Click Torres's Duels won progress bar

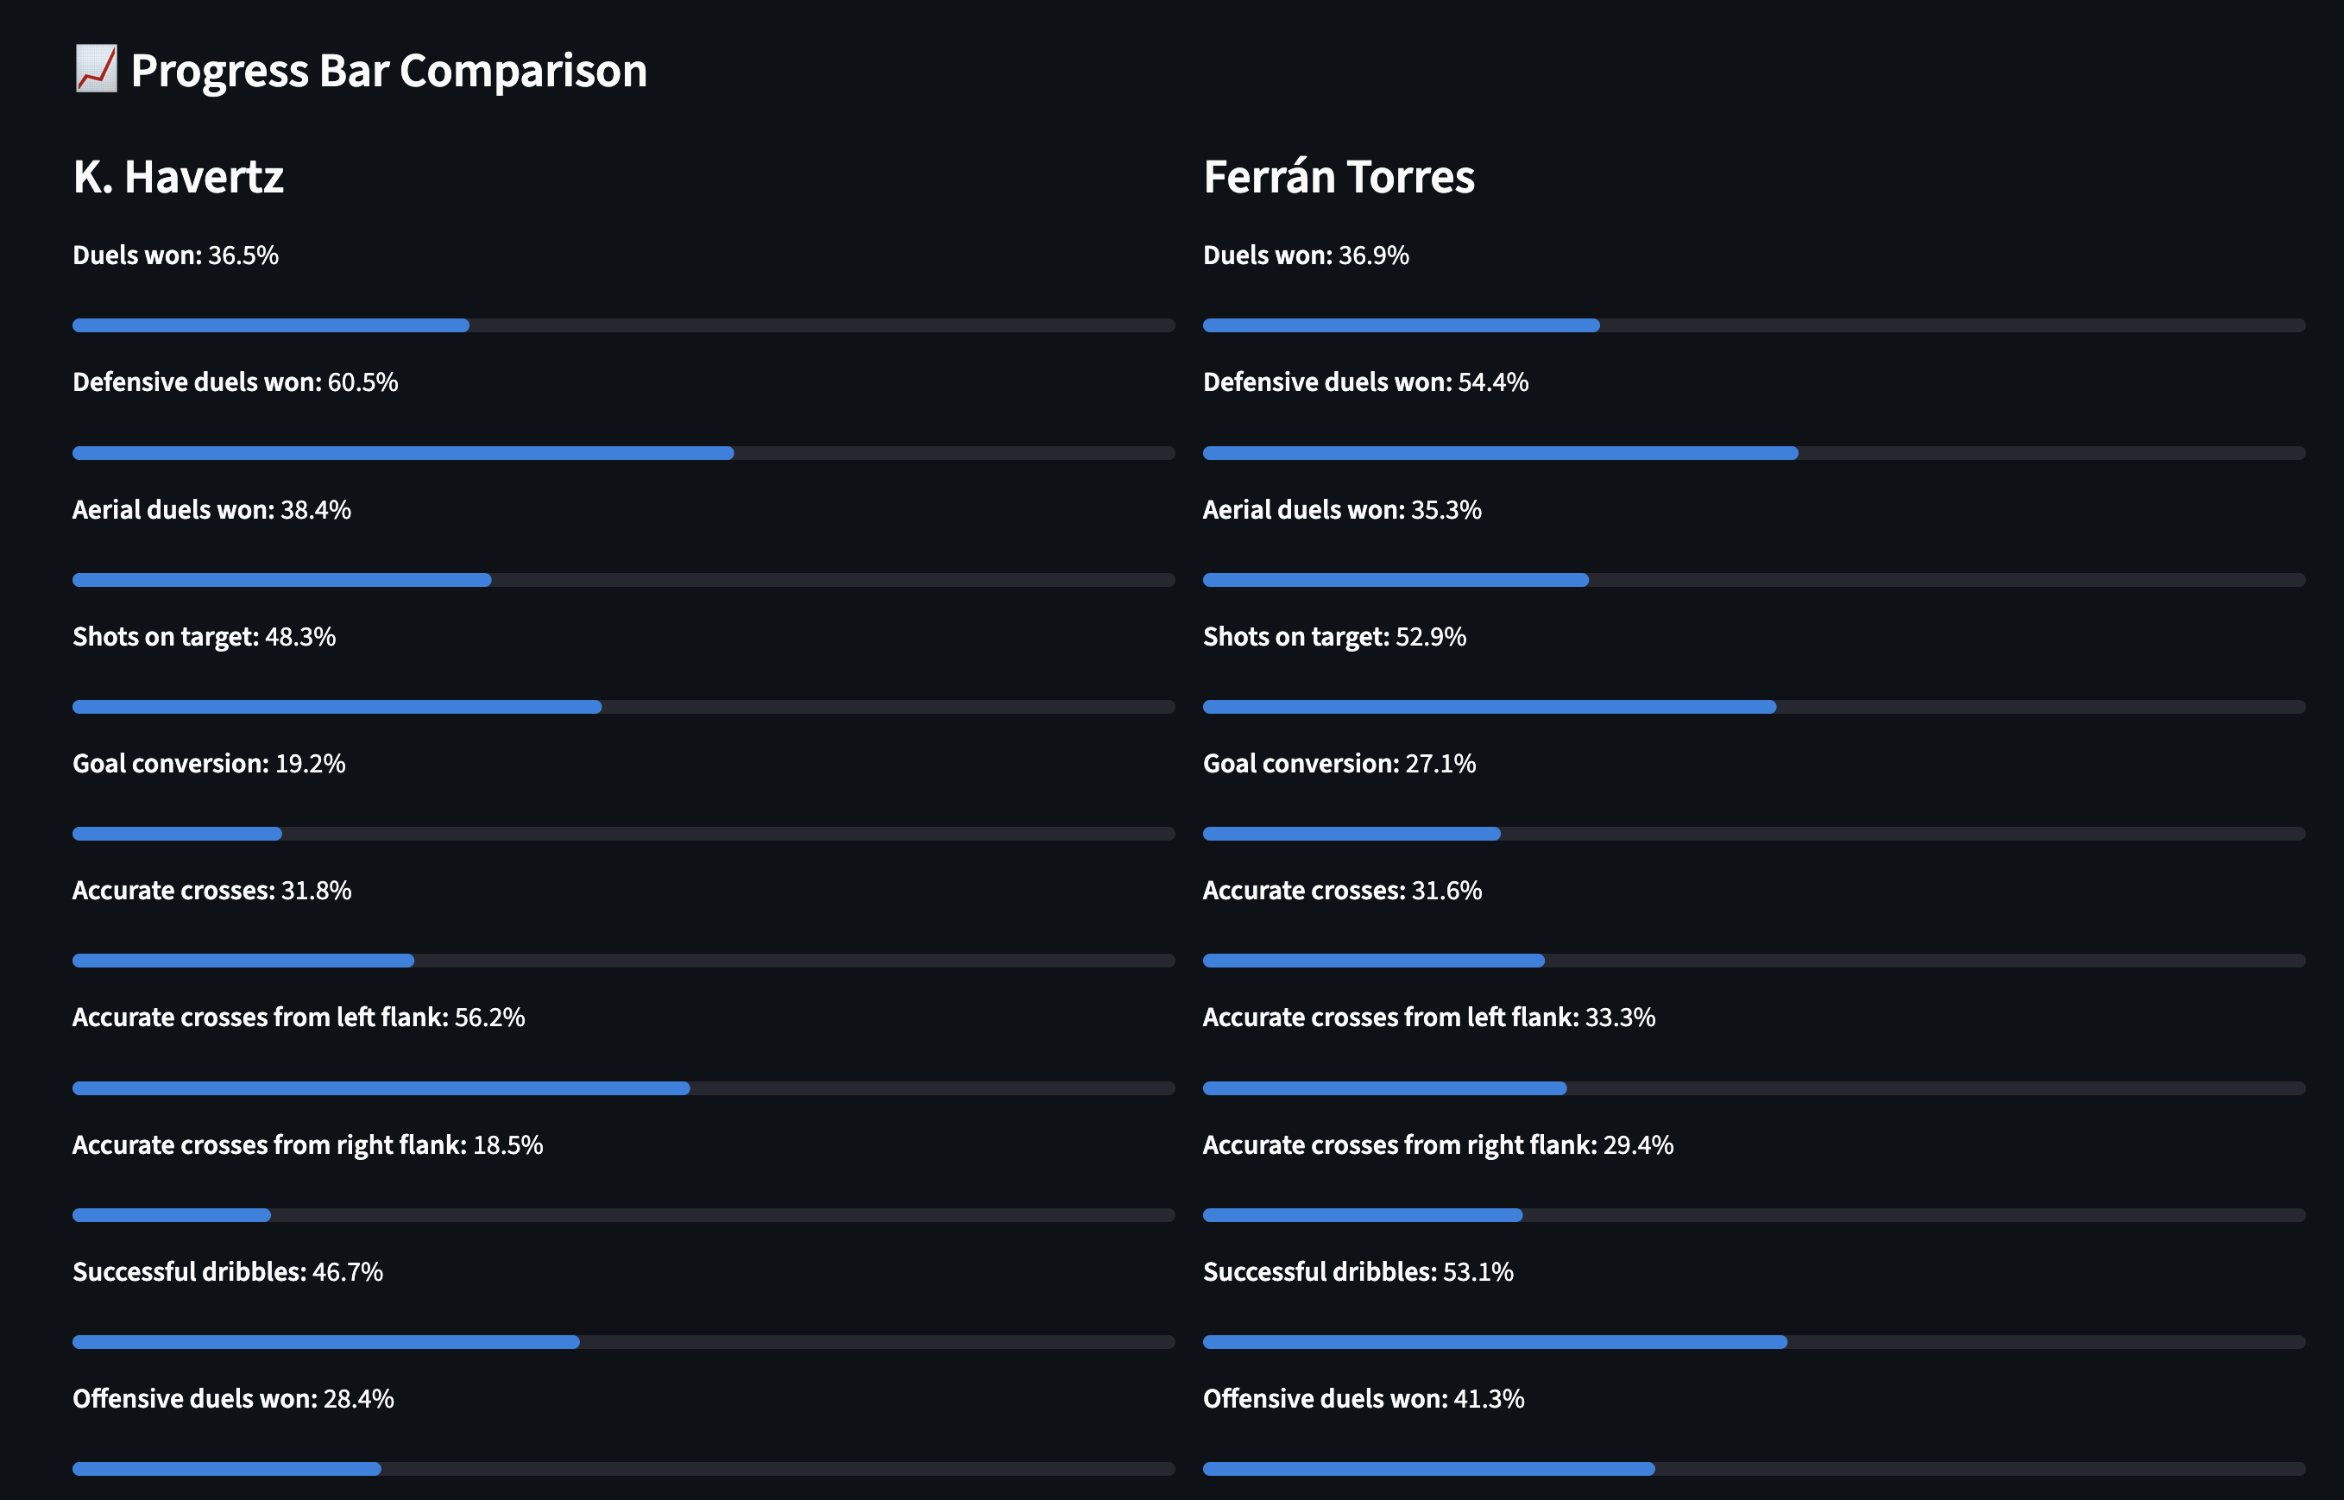click(1753, 325)
